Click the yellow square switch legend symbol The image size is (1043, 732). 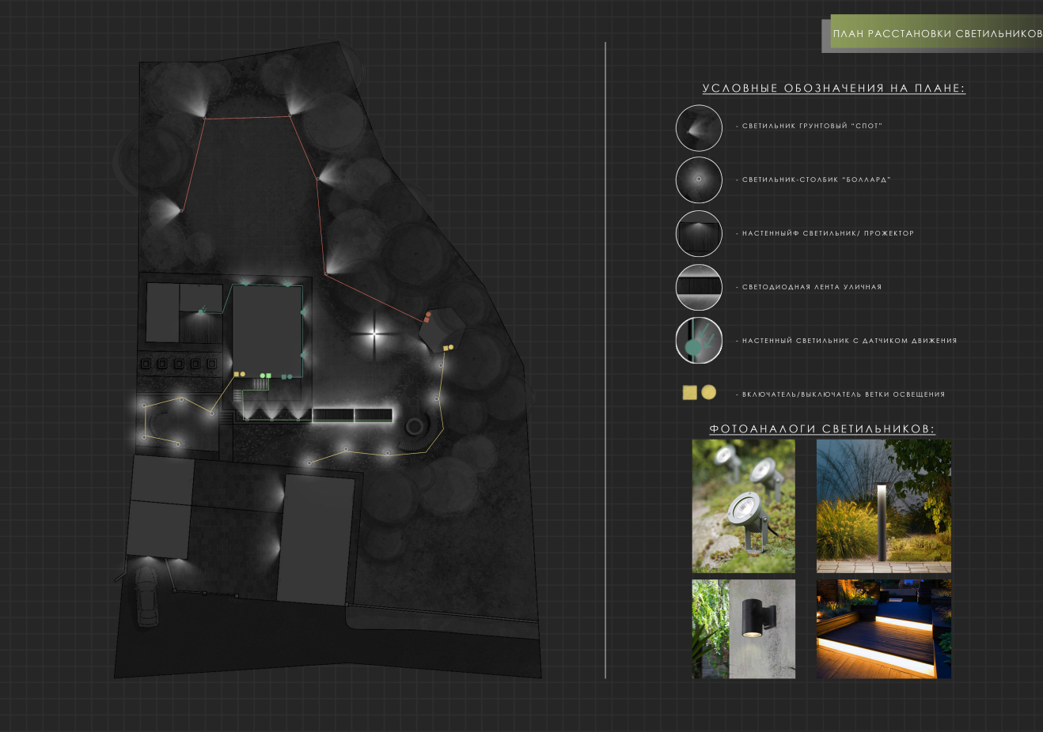pyautogui.click(x=690, y=392)
